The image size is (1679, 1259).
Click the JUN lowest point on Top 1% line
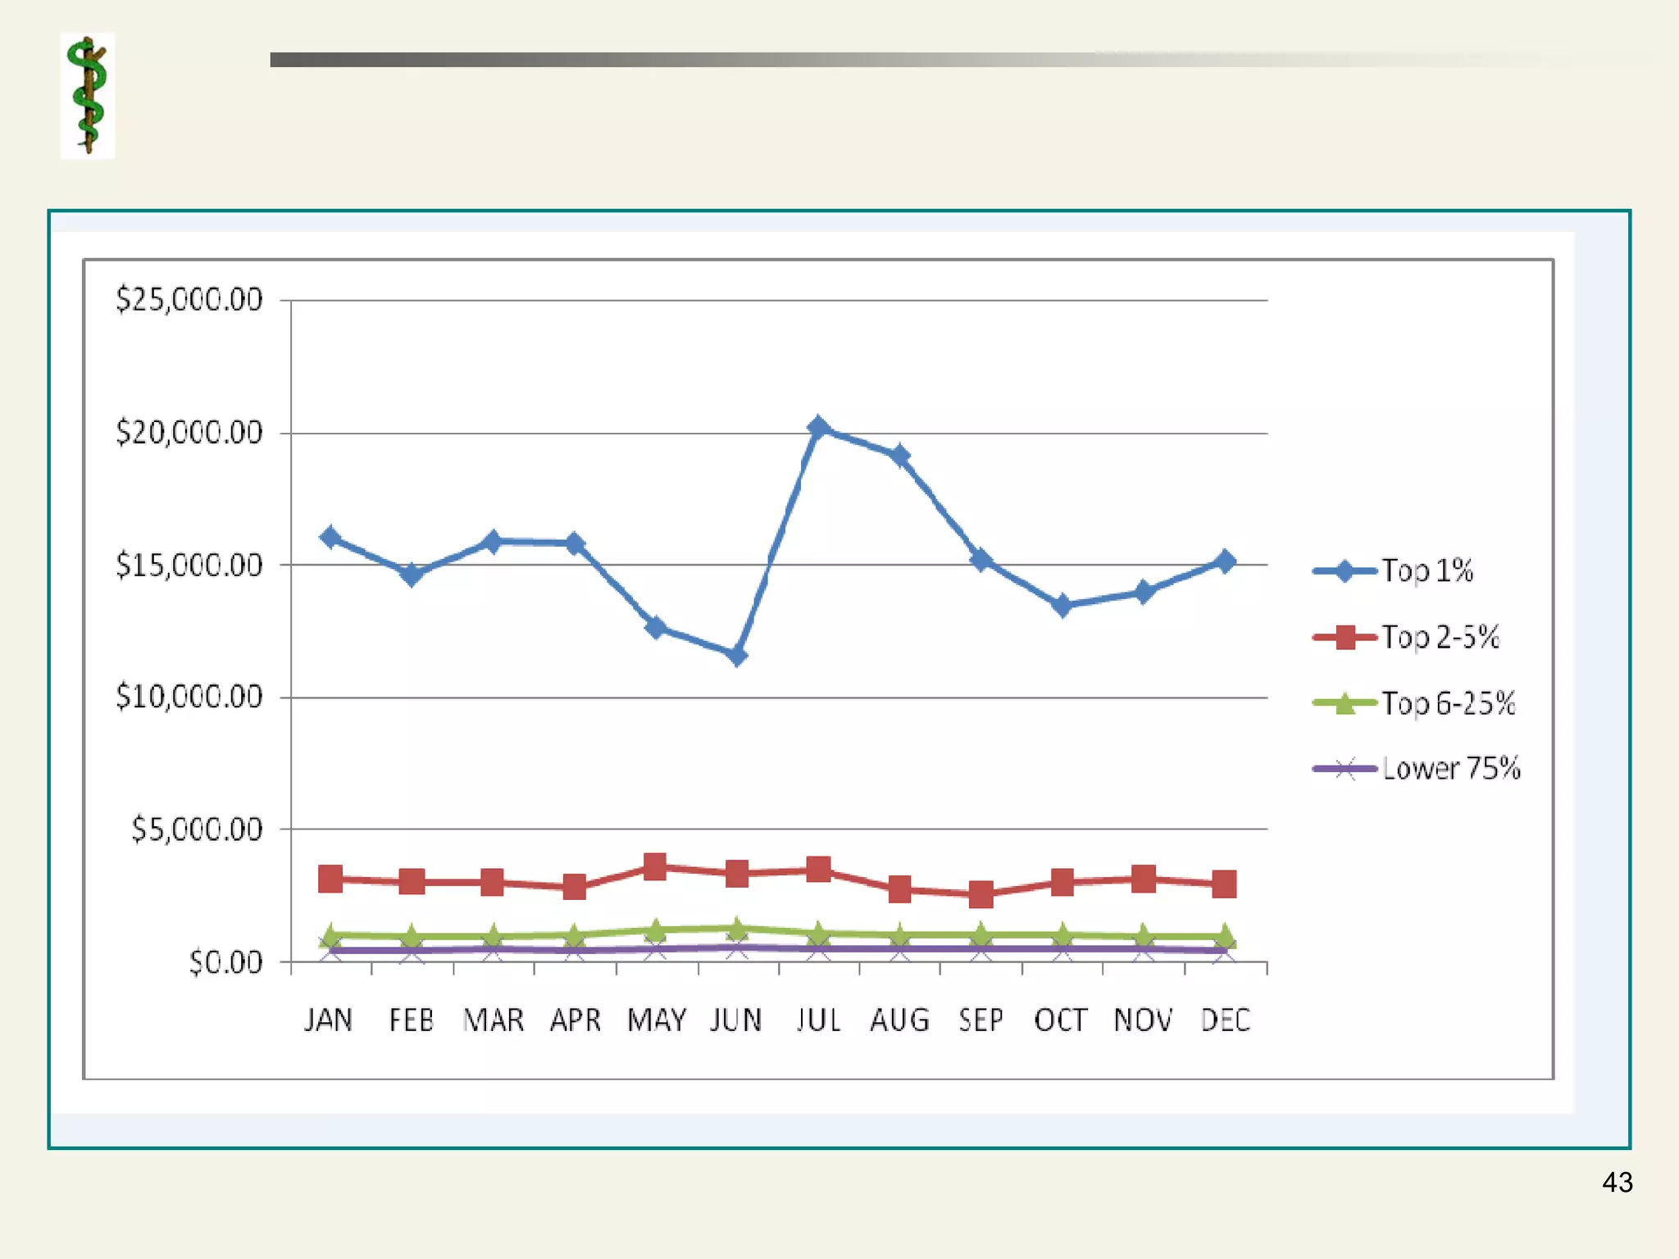tap(736, 655)
